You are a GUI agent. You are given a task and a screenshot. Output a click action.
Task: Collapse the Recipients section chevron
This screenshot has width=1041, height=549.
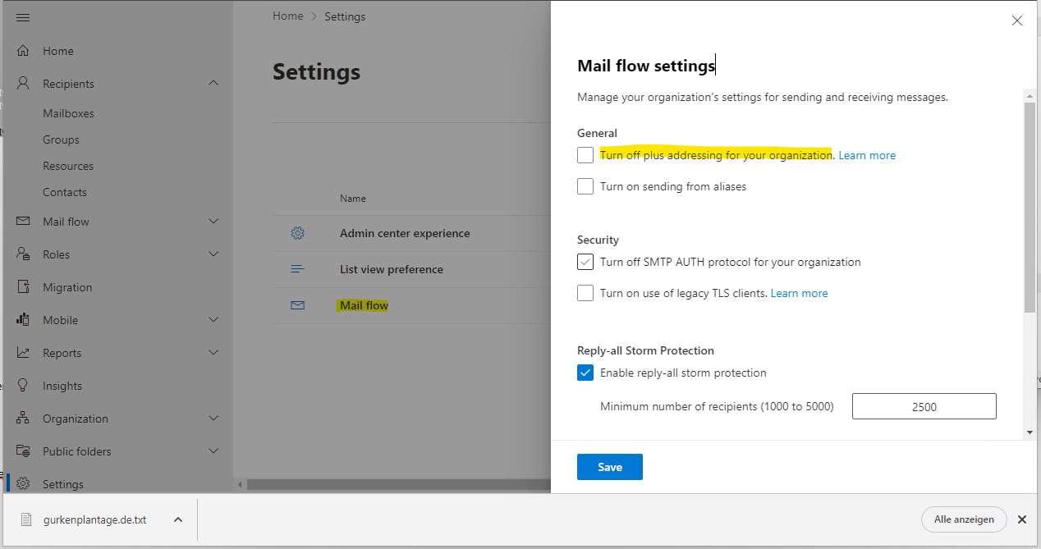coord(213,84)
